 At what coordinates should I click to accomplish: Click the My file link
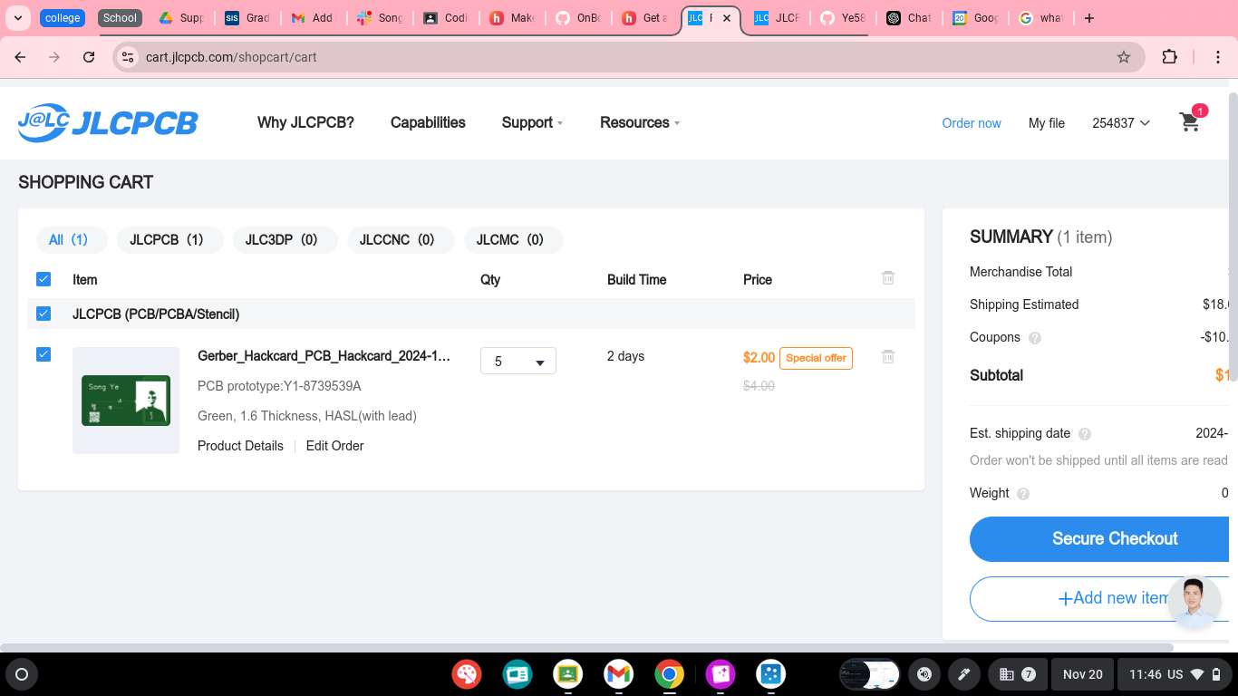click(x=1047, y=123)
